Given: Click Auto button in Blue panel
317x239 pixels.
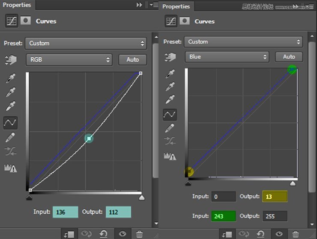Looking at the screenshot, I should pos(289,57).
